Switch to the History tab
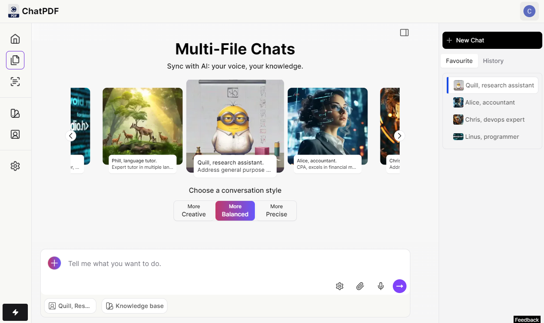 [493, 61]
